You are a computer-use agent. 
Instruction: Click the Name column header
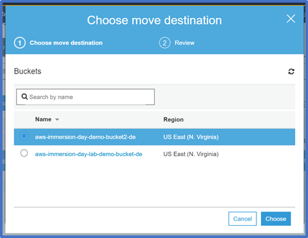click(x=43, y=119)
